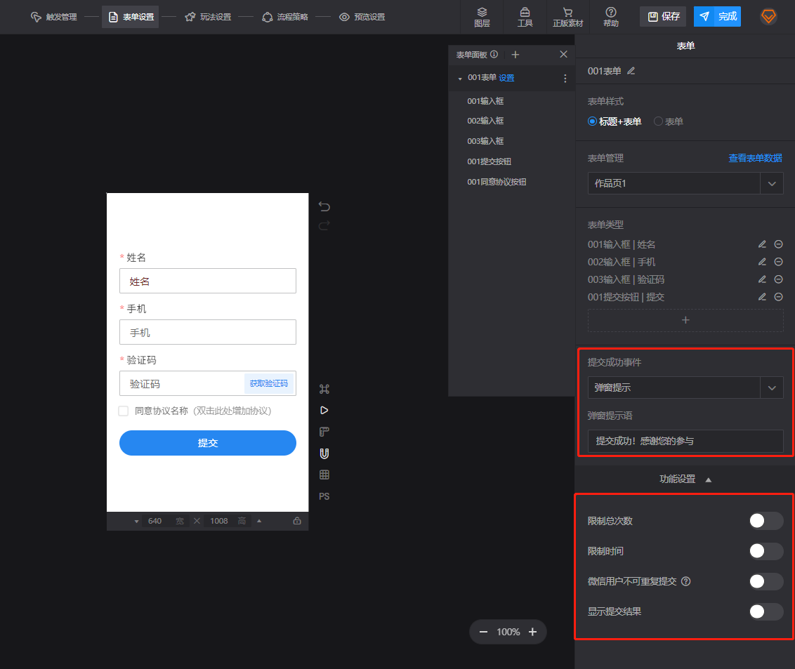The height and width of the screenshot is (669, 795).
Task: Open 正版素材 licensed materials
Action: click(x=568, y=18)
